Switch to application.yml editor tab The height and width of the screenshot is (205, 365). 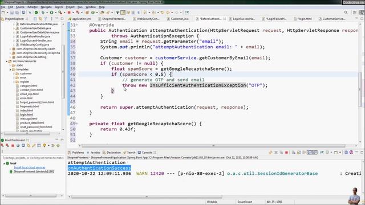[80, 19]
